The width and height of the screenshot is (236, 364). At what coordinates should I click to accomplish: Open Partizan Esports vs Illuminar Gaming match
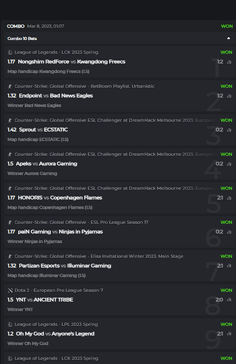[65, 266]
